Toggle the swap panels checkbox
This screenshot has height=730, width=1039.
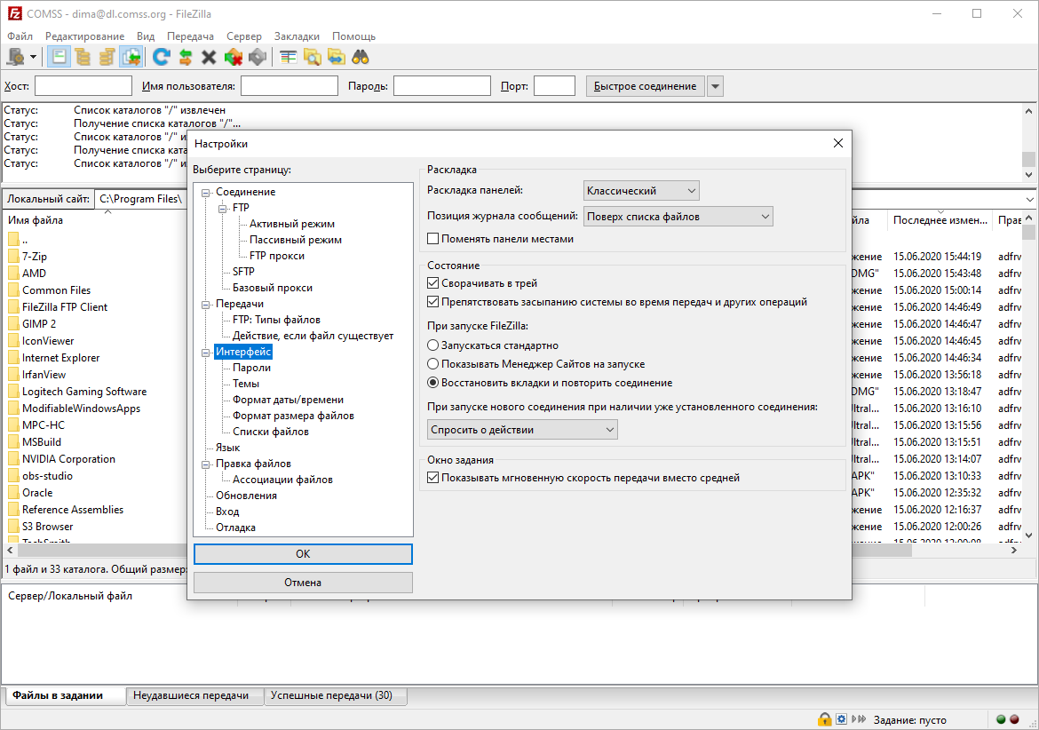click(x=432, y=239)
